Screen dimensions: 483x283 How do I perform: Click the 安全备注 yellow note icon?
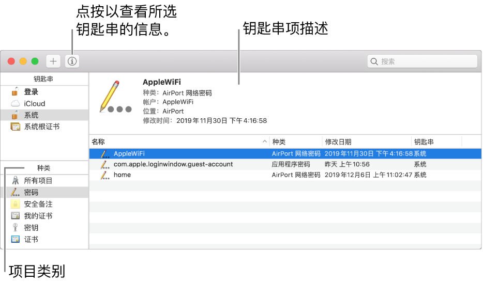click(15, 203)
